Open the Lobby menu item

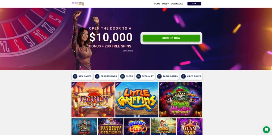165,4
